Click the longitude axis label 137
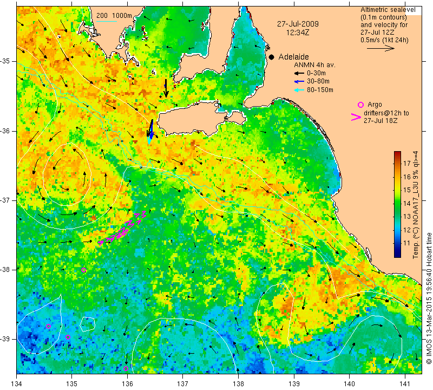433x390 pixels. pos(183,383)
